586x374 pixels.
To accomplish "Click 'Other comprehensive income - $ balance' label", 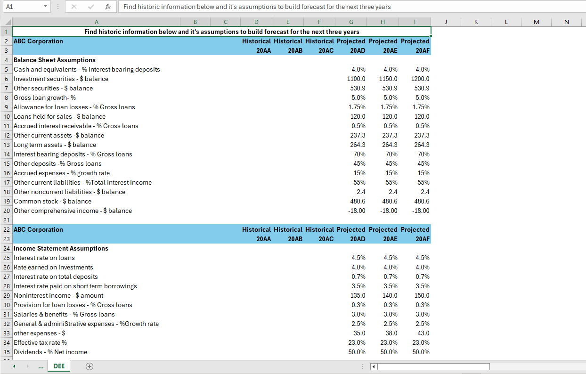I will [x=73, y=211].
